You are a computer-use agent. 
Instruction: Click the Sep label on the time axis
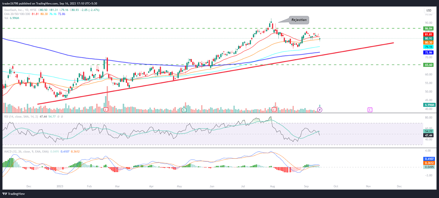point(306,187)
